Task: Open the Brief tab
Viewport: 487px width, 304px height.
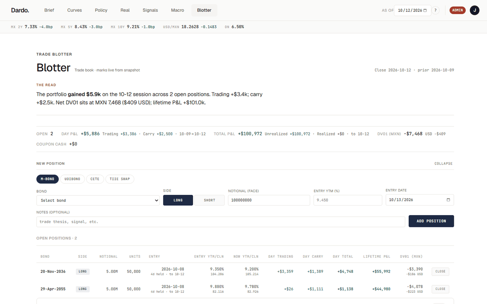Action: (x=49, y=10)
